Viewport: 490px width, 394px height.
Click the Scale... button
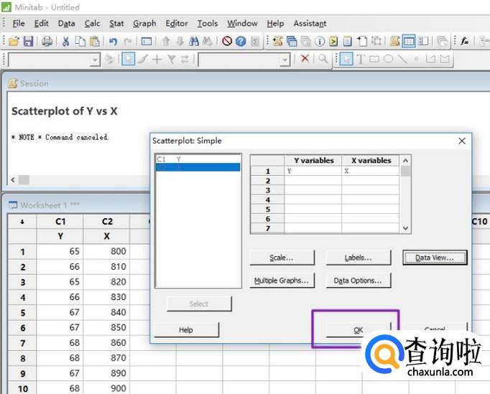pos(282,258)
